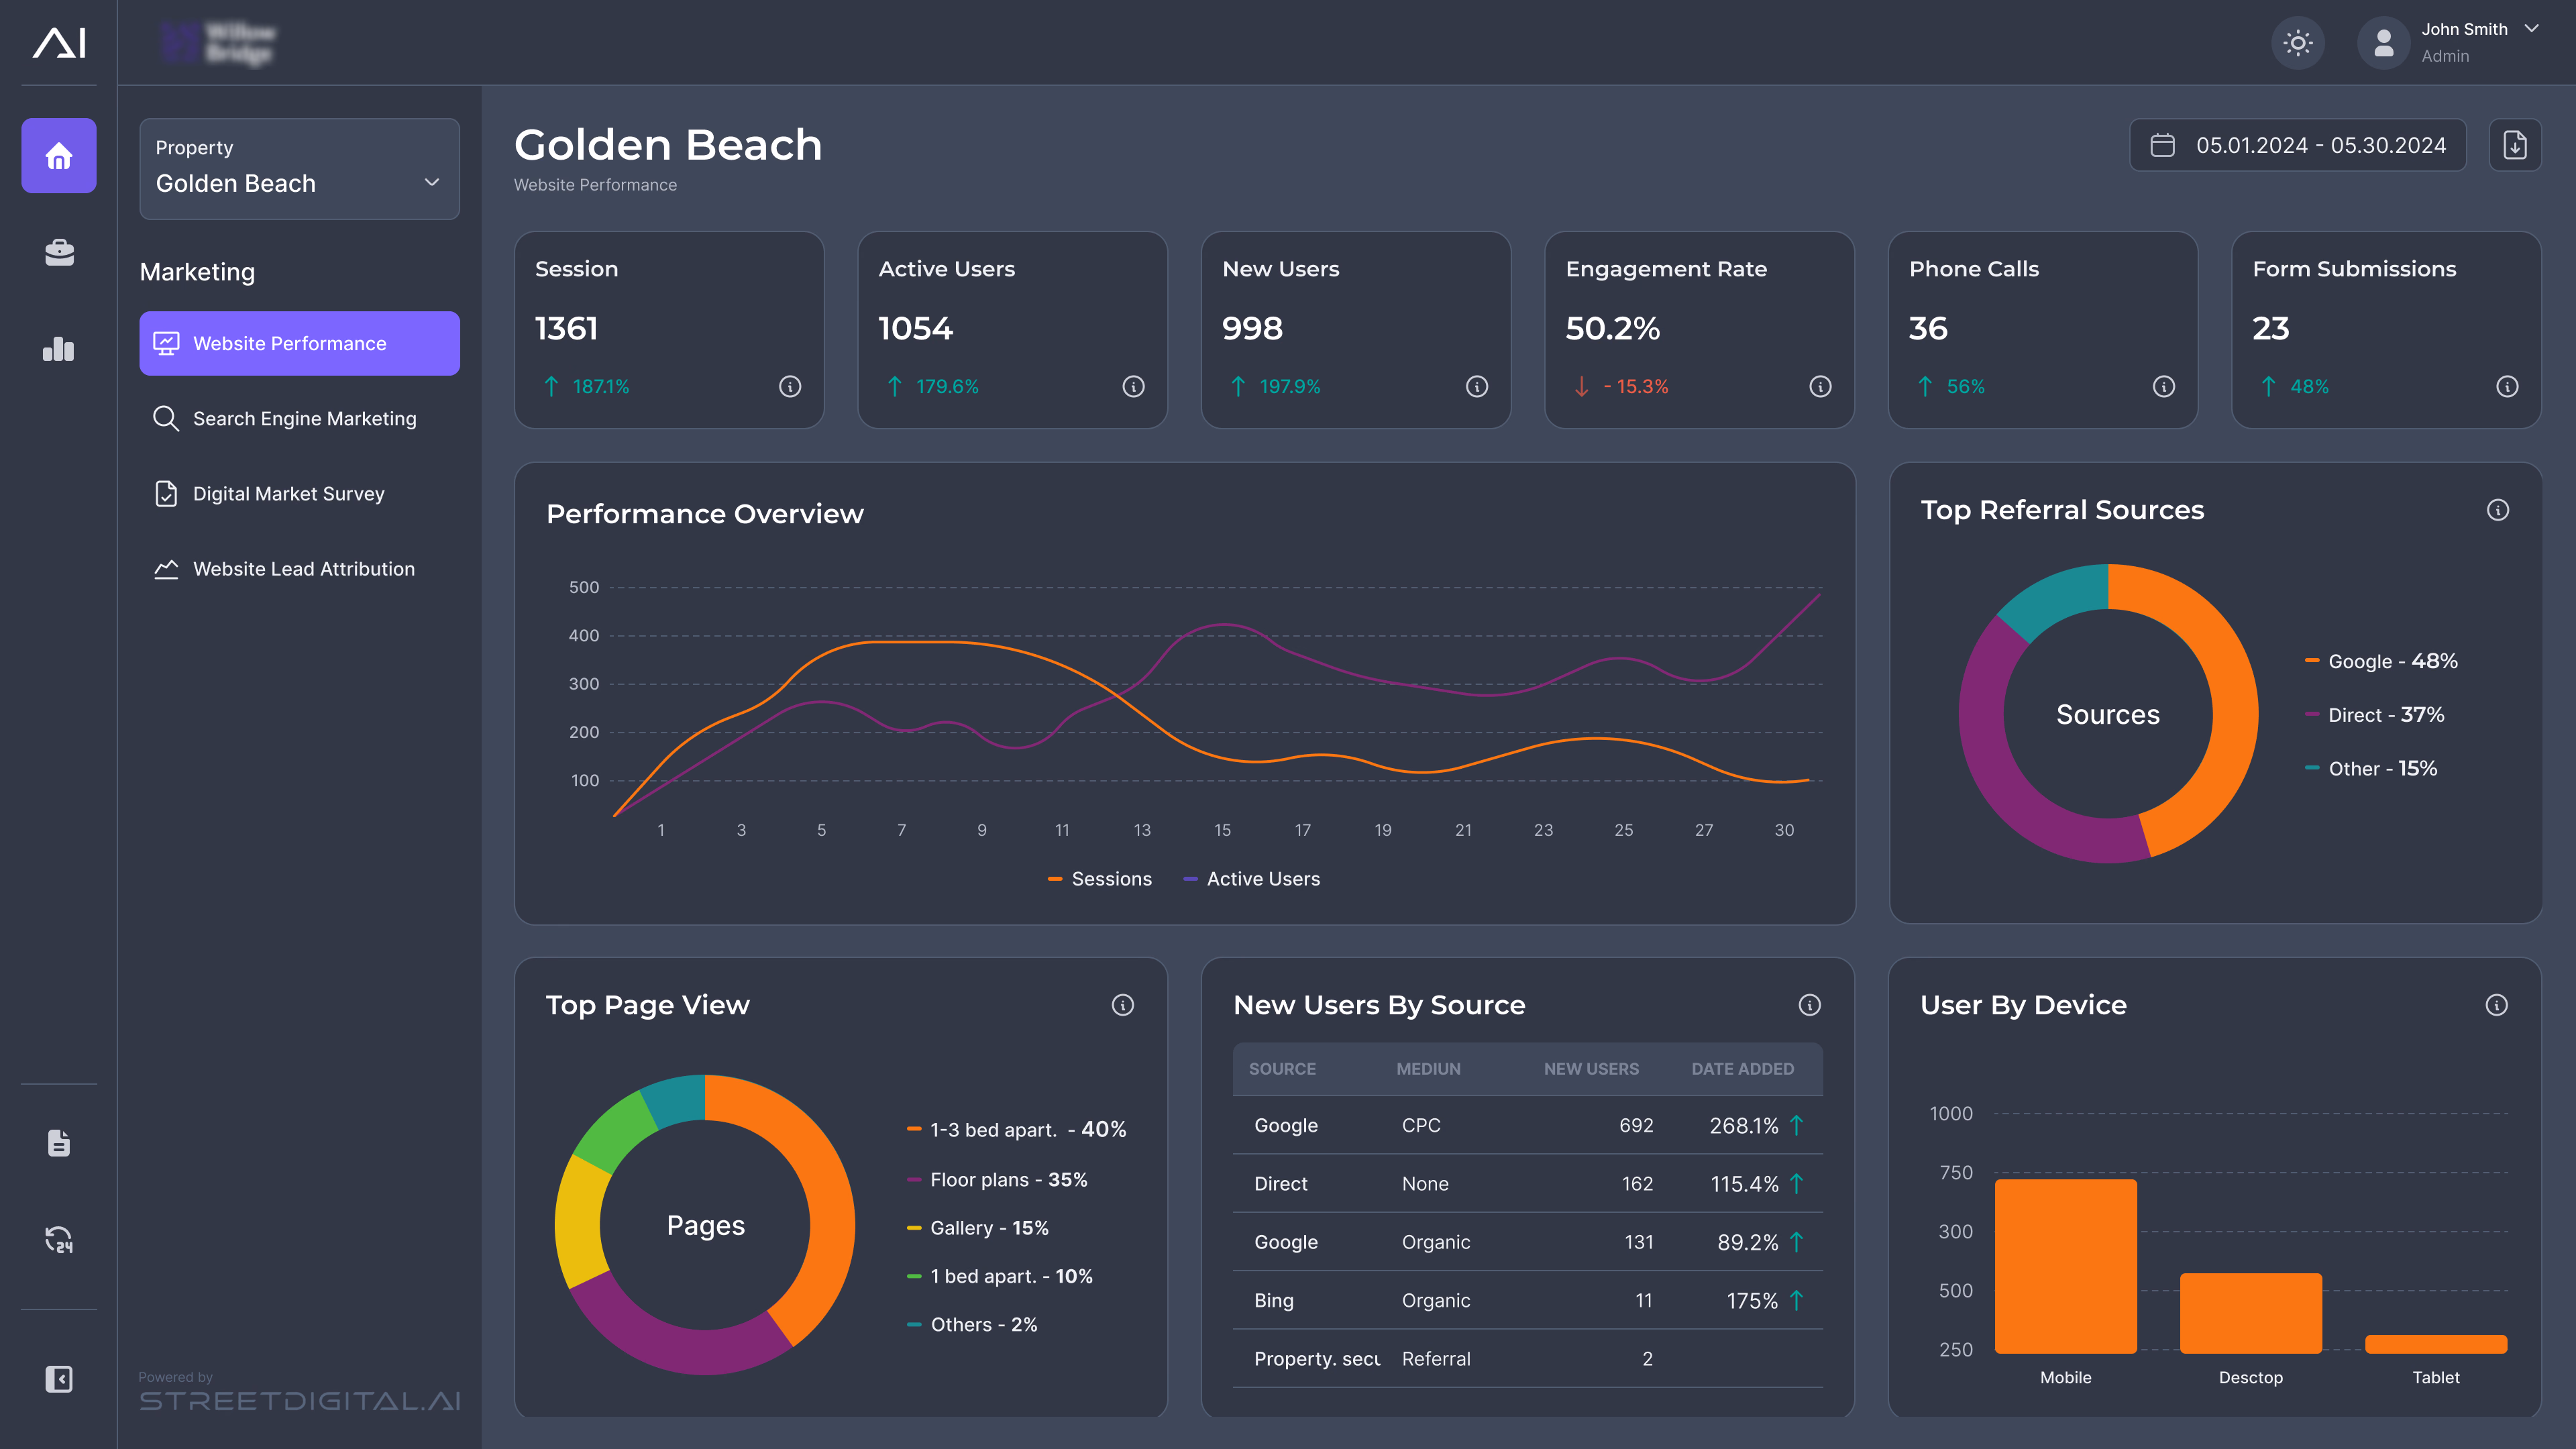Open Website Lead Attribution menu item
The height and width of the screenshot is (1449, 2576).
point(299,568)
